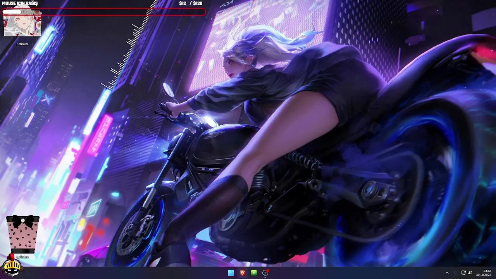This screenshot has height=279, width=496.
Task: Click the donation goal progress bar
Action: (103, 12)
